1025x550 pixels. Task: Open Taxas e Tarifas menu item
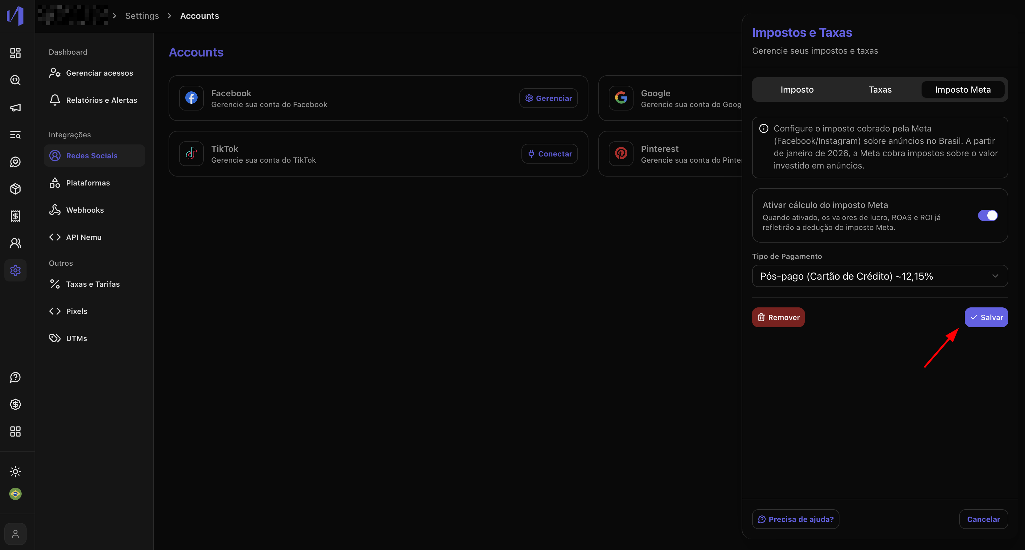tap(92, 284)
